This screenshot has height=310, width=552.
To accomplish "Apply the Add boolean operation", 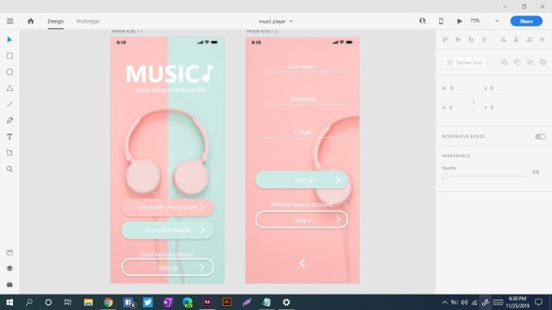I will (x=504, y=62).
